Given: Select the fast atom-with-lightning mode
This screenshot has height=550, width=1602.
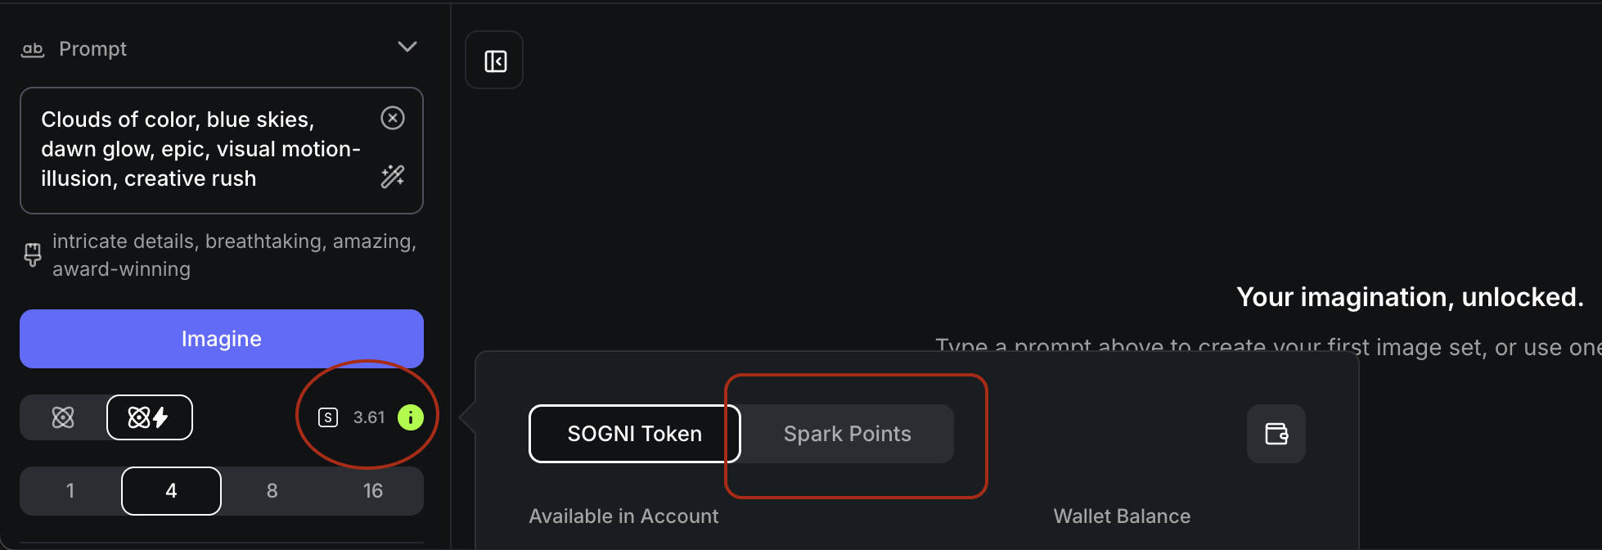Looking at the screenshot, I should pyautogui.click(x=149, y=417).
